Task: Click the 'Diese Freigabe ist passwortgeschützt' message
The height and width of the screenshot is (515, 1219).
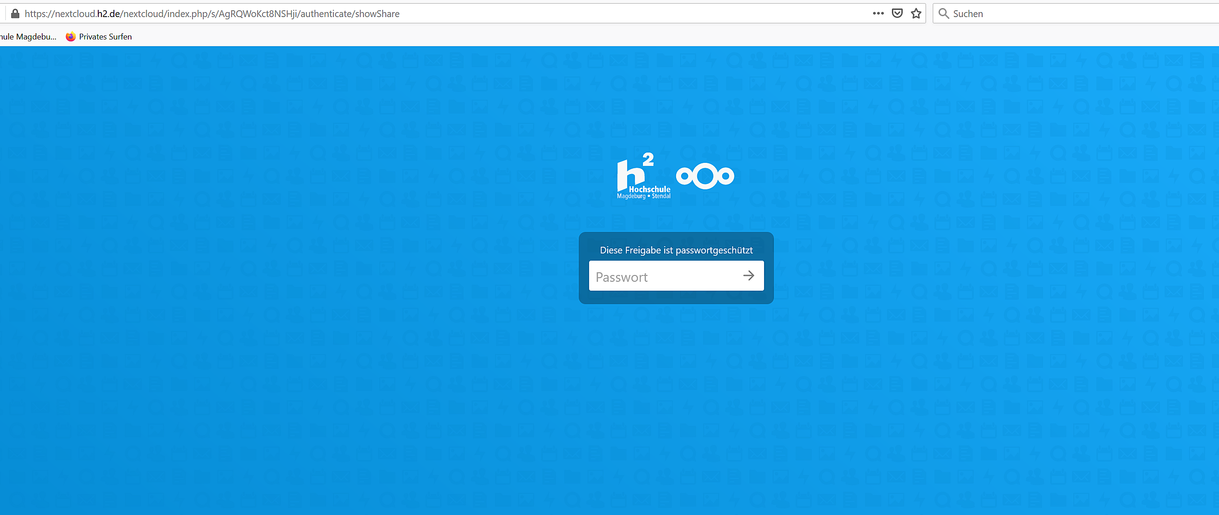Action: (x=676, y=250)
